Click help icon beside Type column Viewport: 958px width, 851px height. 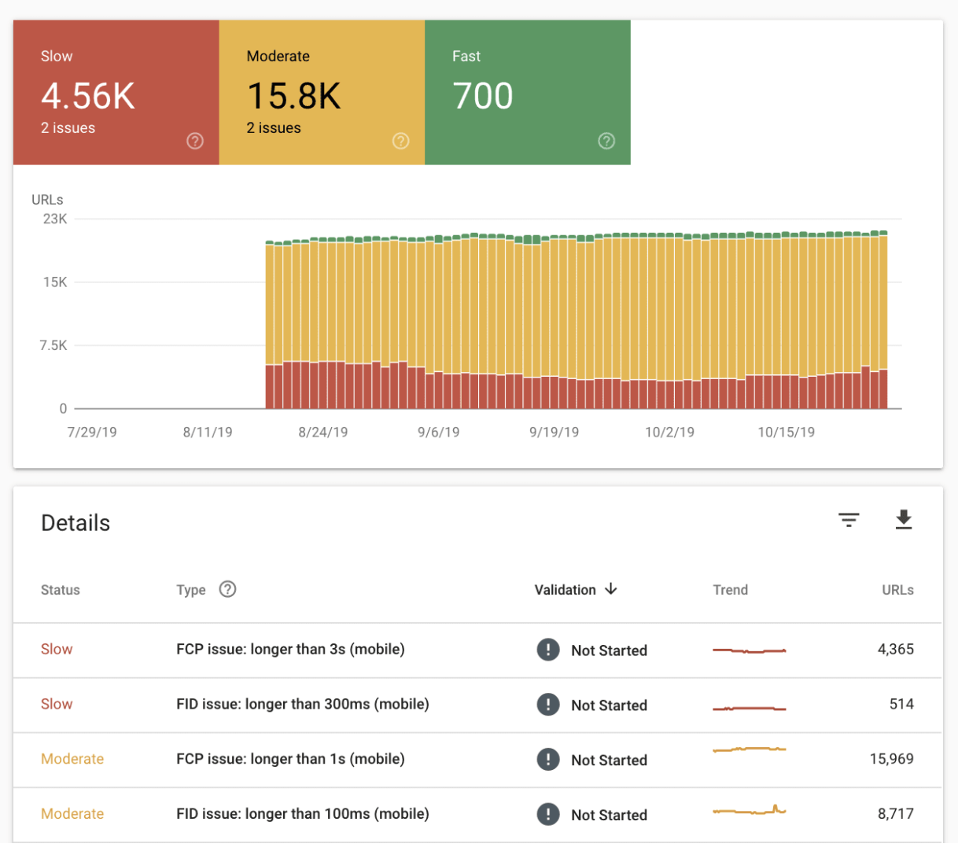pos(227,589)
